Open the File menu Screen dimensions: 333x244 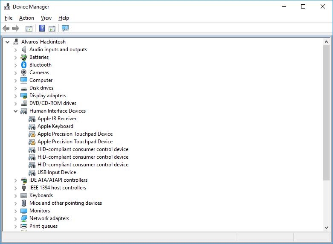pyautogui.click(x=9, y=18)
